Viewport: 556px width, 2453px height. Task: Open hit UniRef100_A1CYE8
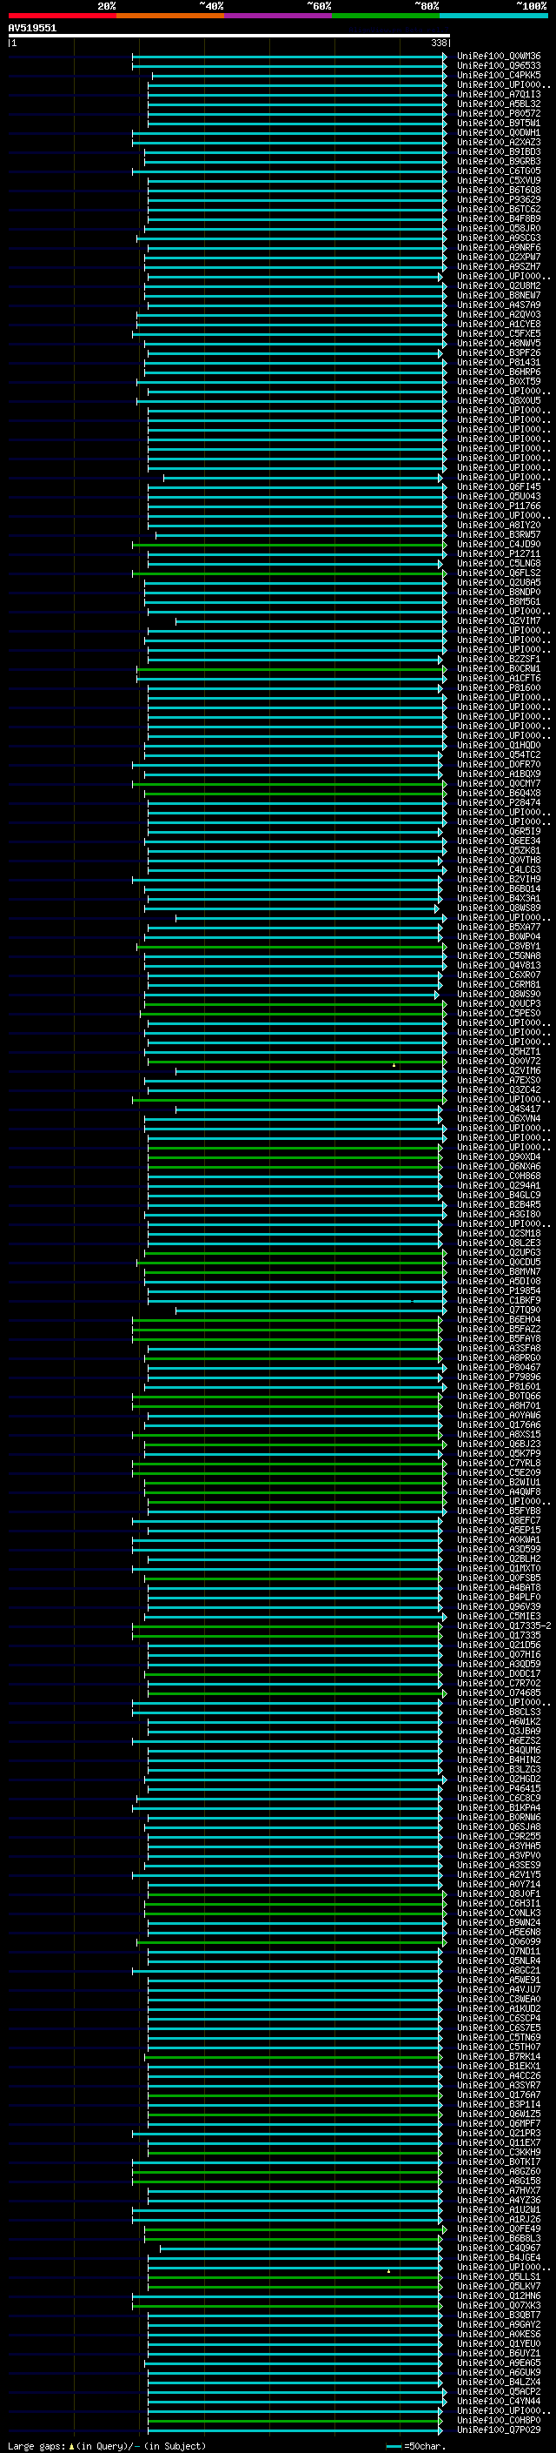pos(498,324)
